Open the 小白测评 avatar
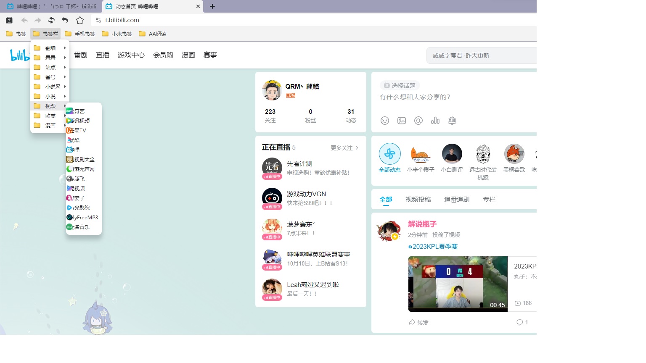 click(x=452, y=154)
